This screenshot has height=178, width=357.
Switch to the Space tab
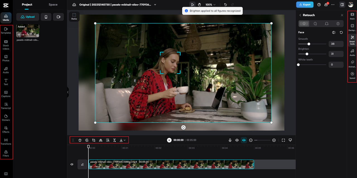[53, 4]
